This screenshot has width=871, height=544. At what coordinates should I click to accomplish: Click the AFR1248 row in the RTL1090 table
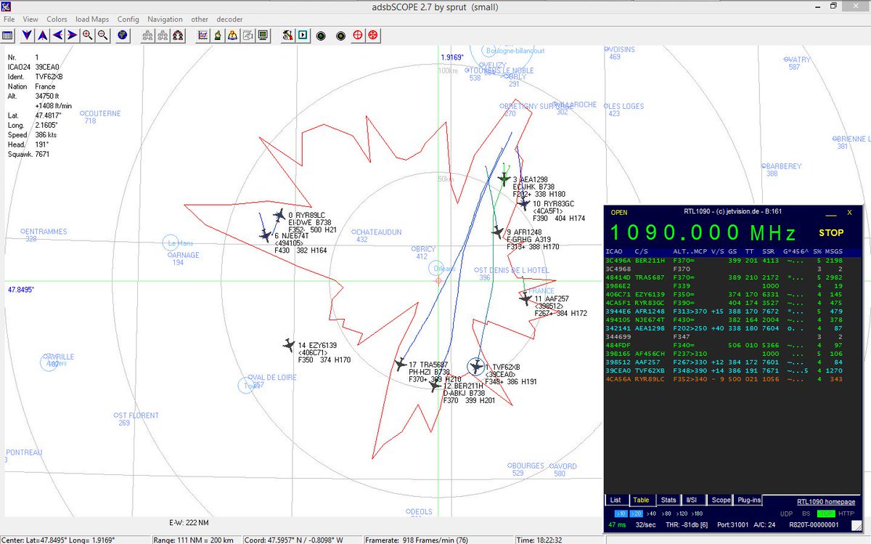pos(733,311)
